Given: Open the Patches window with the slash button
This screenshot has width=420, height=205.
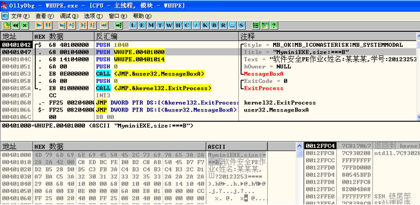Looking at the screenshot, I should pos(196,25).
